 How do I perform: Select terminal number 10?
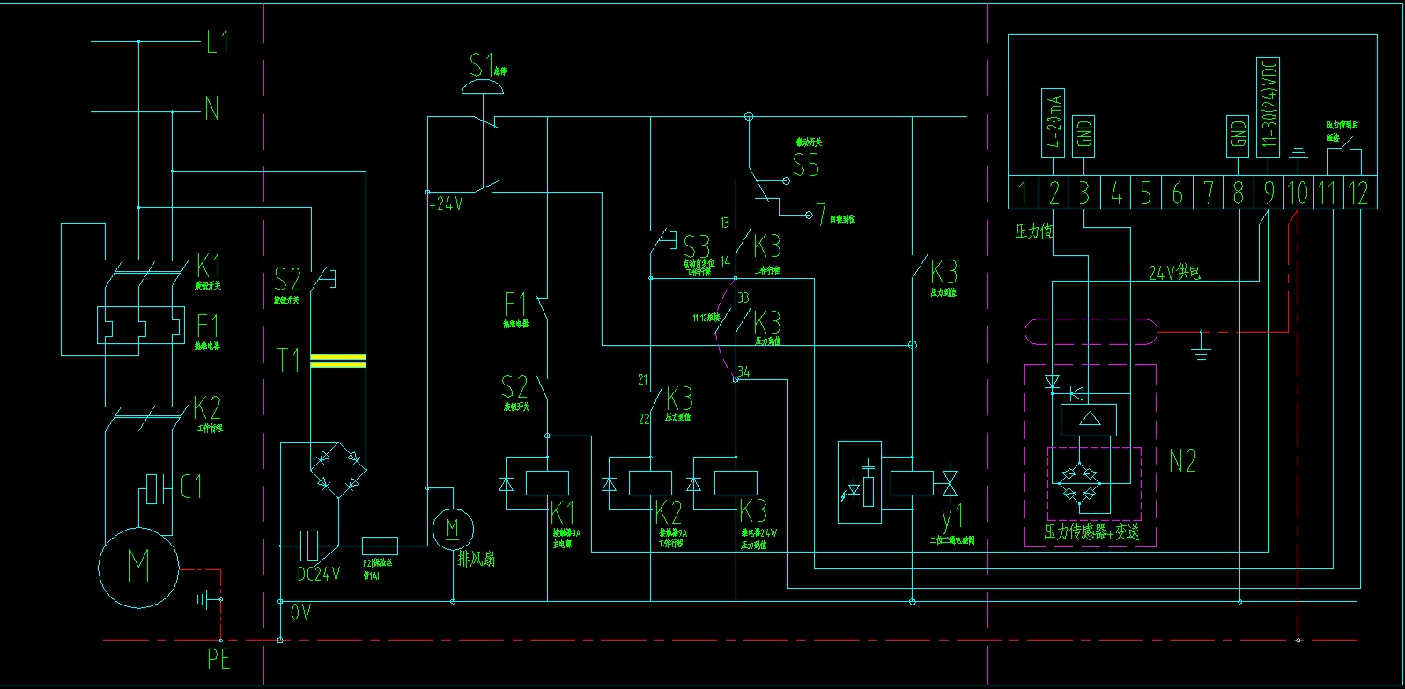click(x=1298, y=193)
